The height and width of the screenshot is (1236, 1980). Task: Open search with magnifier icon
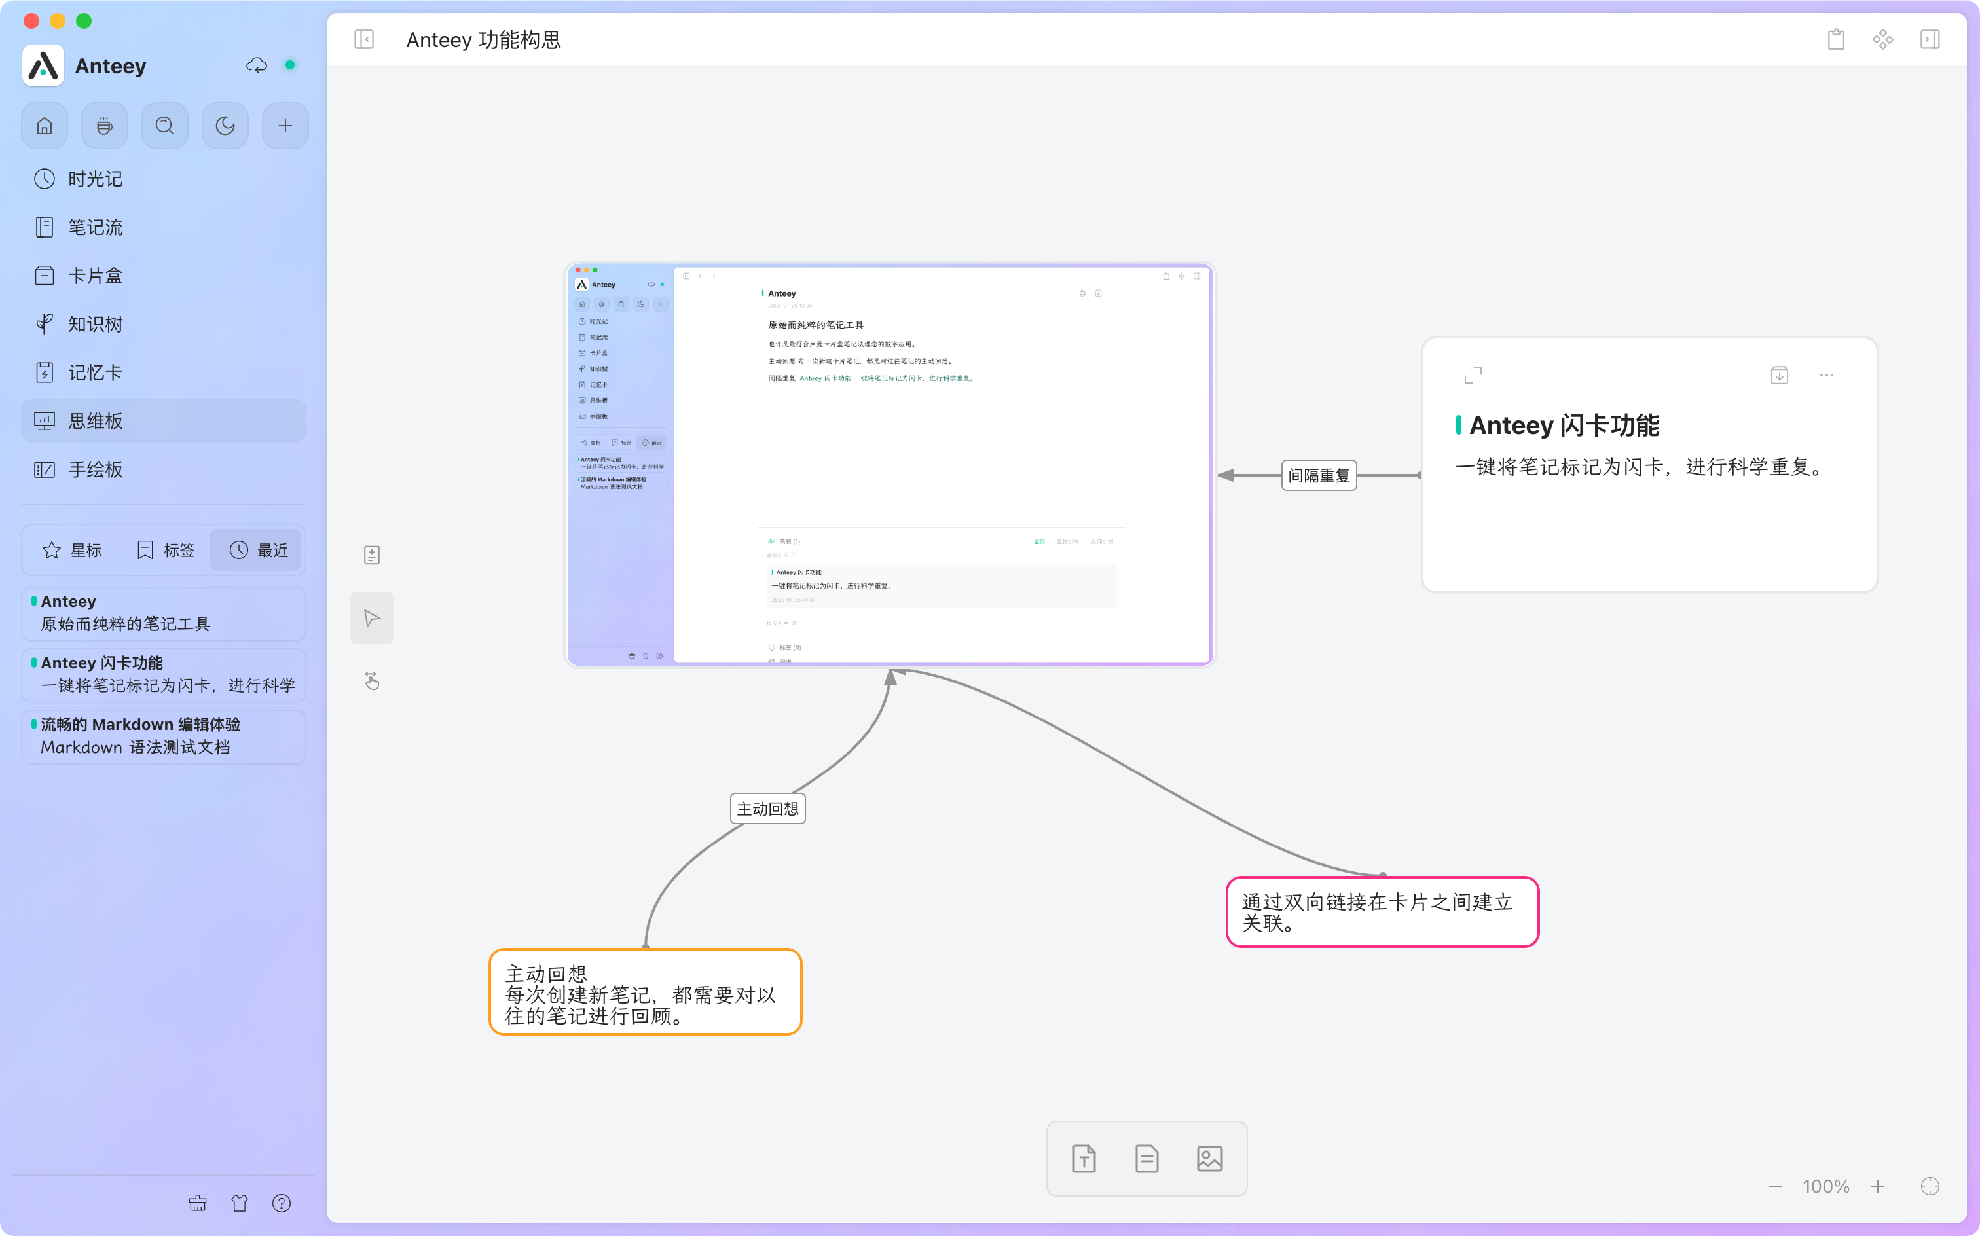[x=164, y=126]
